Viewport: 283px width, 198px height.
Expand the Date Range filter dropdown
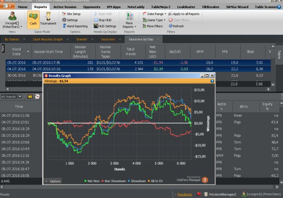[154, 14]
